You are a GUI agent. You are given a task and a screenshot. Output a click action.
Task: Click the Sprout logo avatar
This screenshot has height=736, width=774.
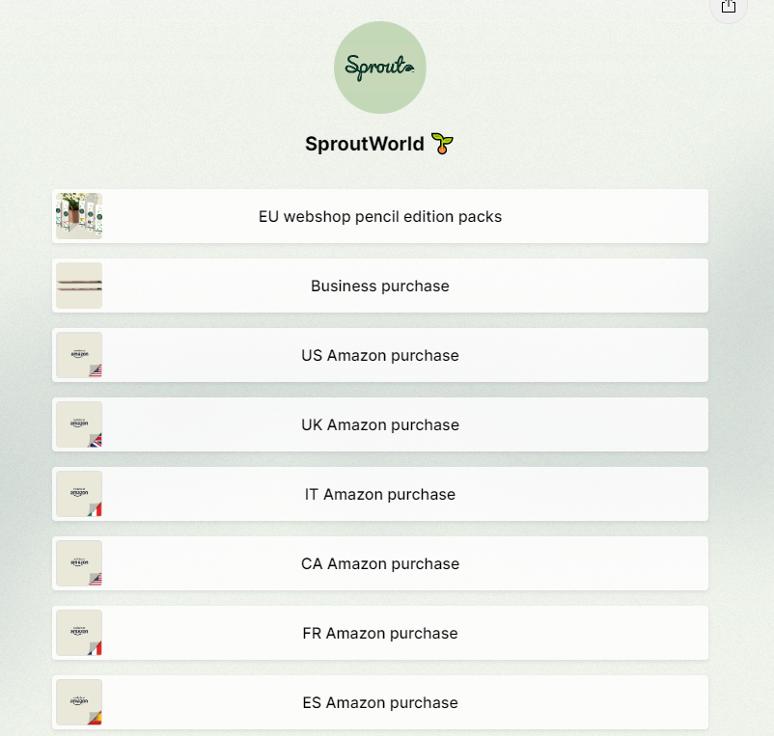click(x=379, y=68)
